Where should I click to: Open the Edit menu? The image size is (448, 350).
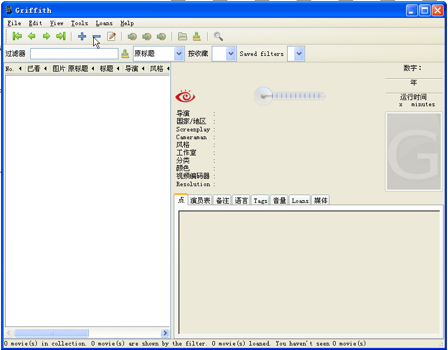[x=35, y=23]
